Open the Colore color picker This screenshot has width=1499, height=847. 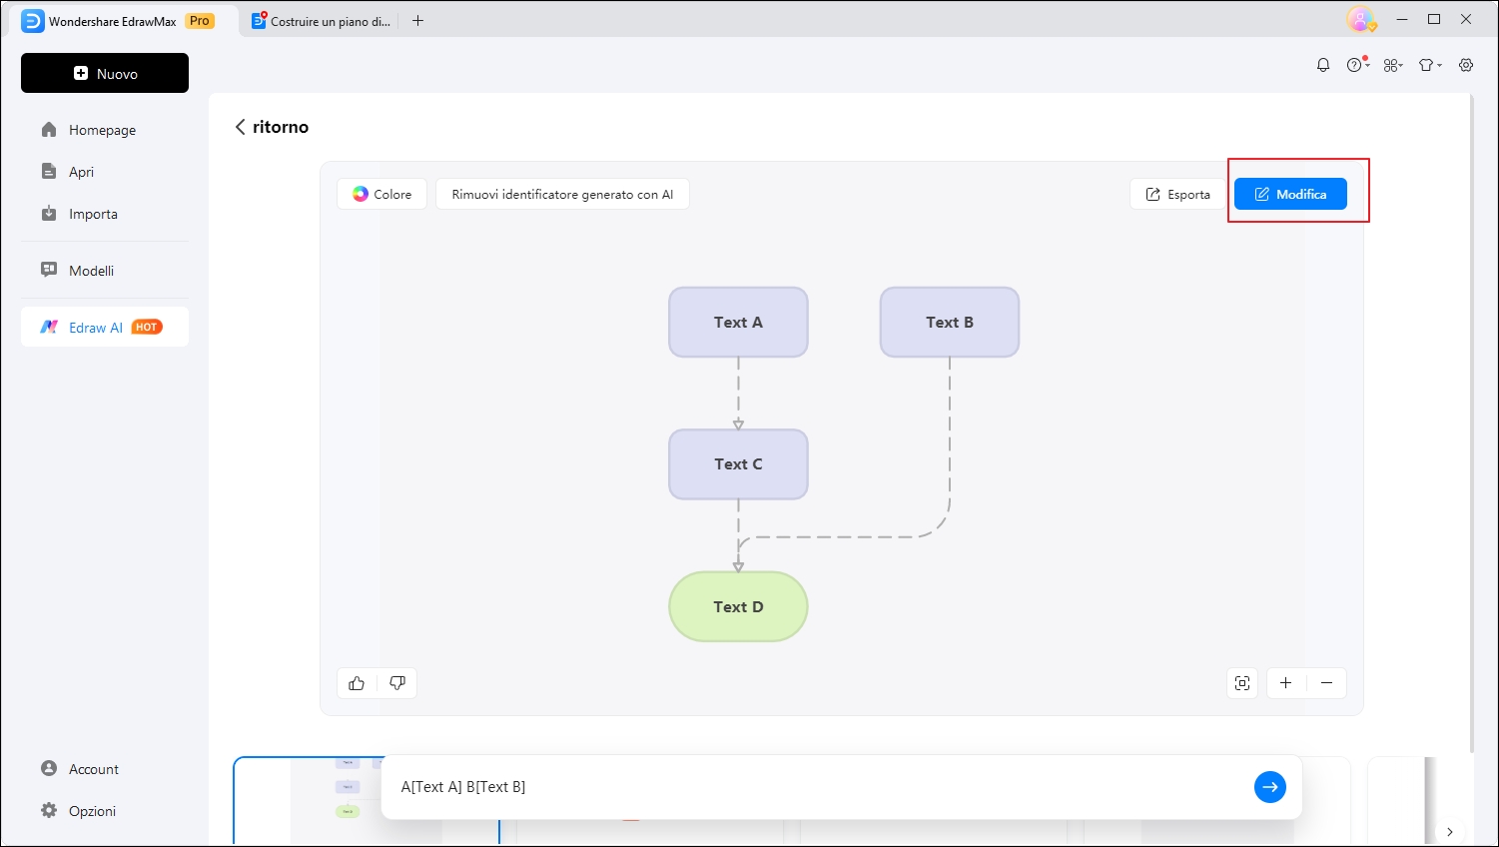coord(382,195)
